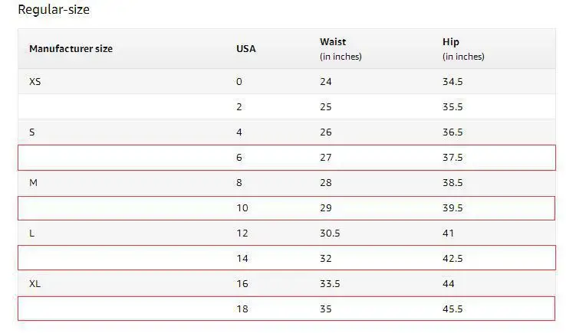Select the M manufacturer size cell
This screenshot has width=566, height=333.
pyautogui.click(x=33, y=183)
